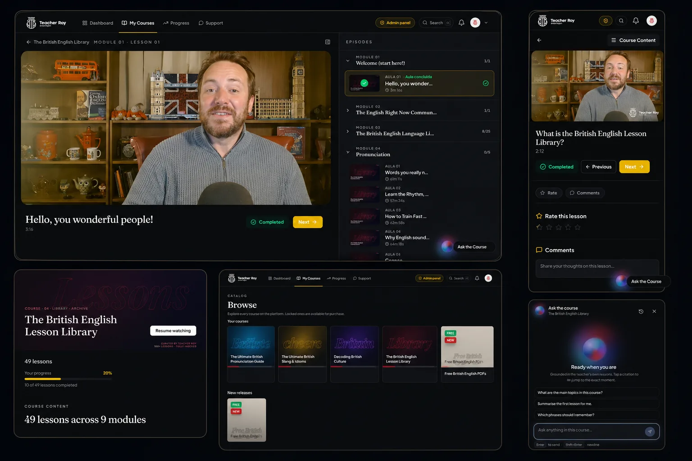Toggle the episodes sidebar panel icon above the video
The image size is (692, 461).
click(x=328, y=42)
